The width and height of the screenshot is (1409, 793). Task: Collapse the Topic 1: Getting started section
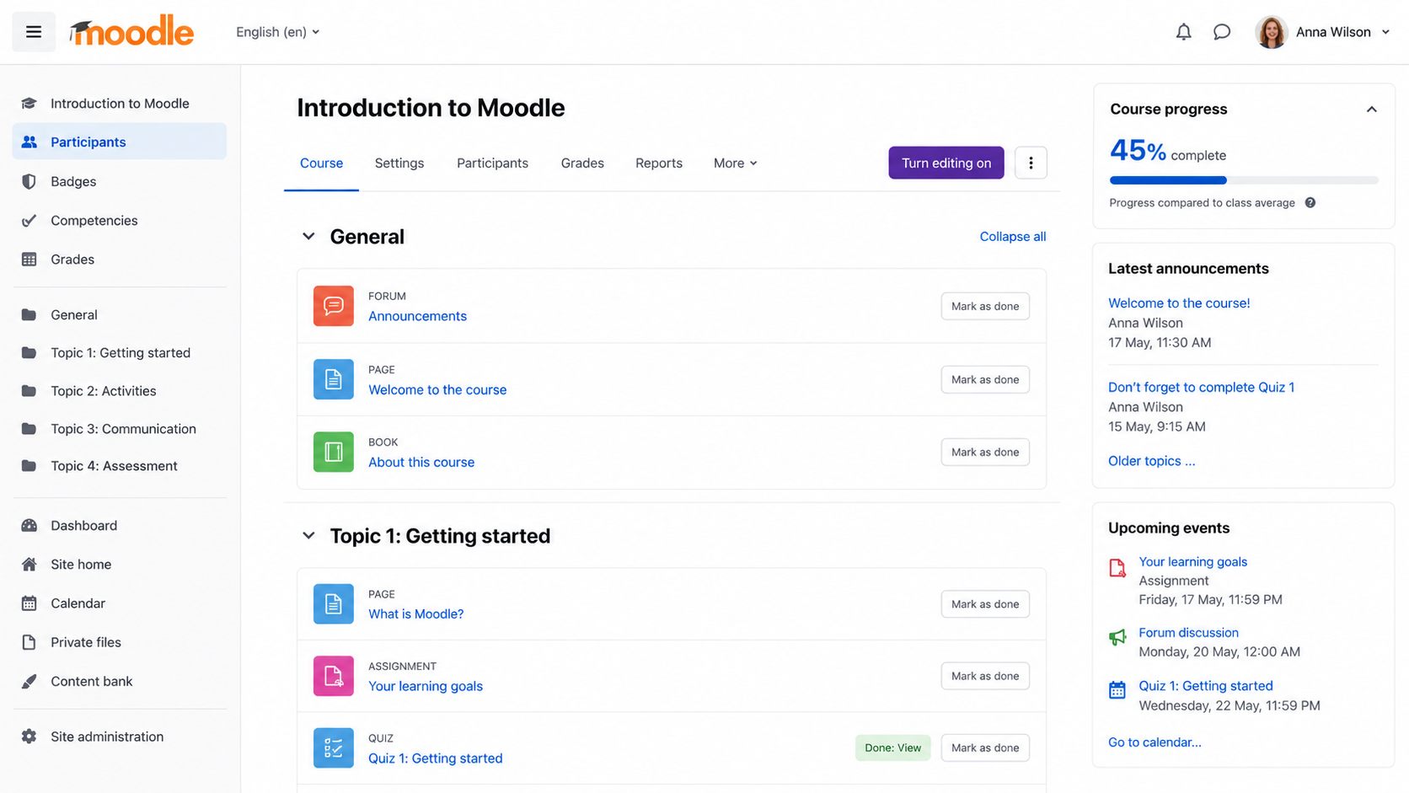click(x=308, y=536)
